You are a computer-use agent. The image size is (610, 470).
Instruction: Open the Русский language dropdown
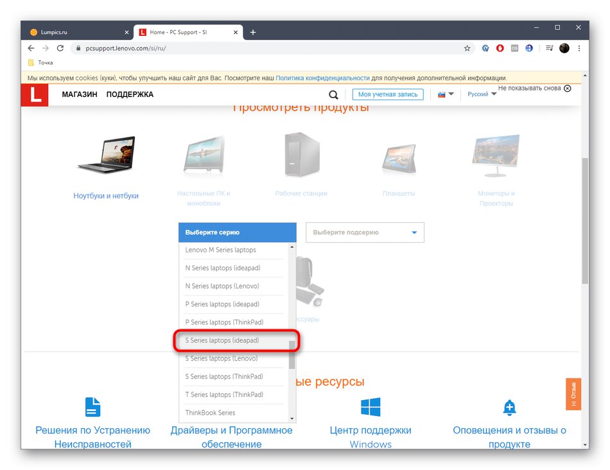482,94
